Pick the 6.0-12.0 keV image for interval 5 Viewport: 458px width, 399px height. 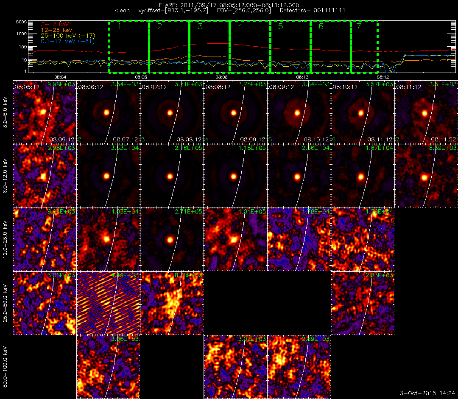(x=299, y=176)
